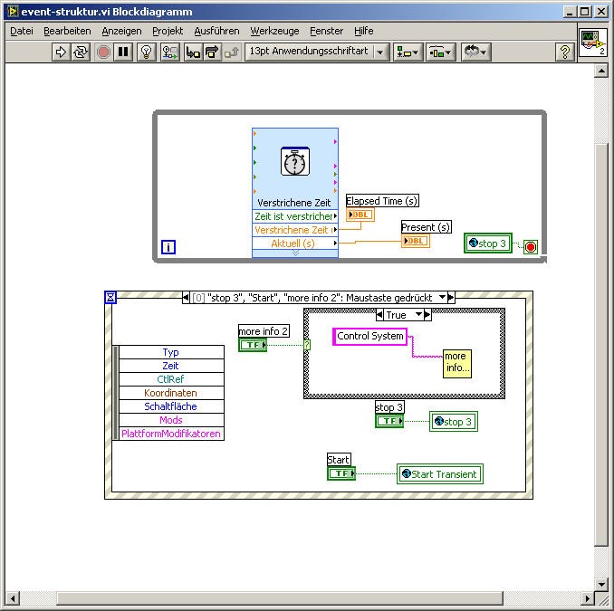Click Step Into button
614x611 pixels.
coord(193,52)
